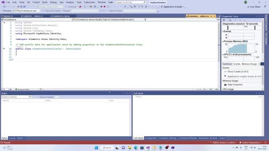Viewport: 269px width, 151px height.
Task: Open the Project menu
Action: click(x=36, y=3)
